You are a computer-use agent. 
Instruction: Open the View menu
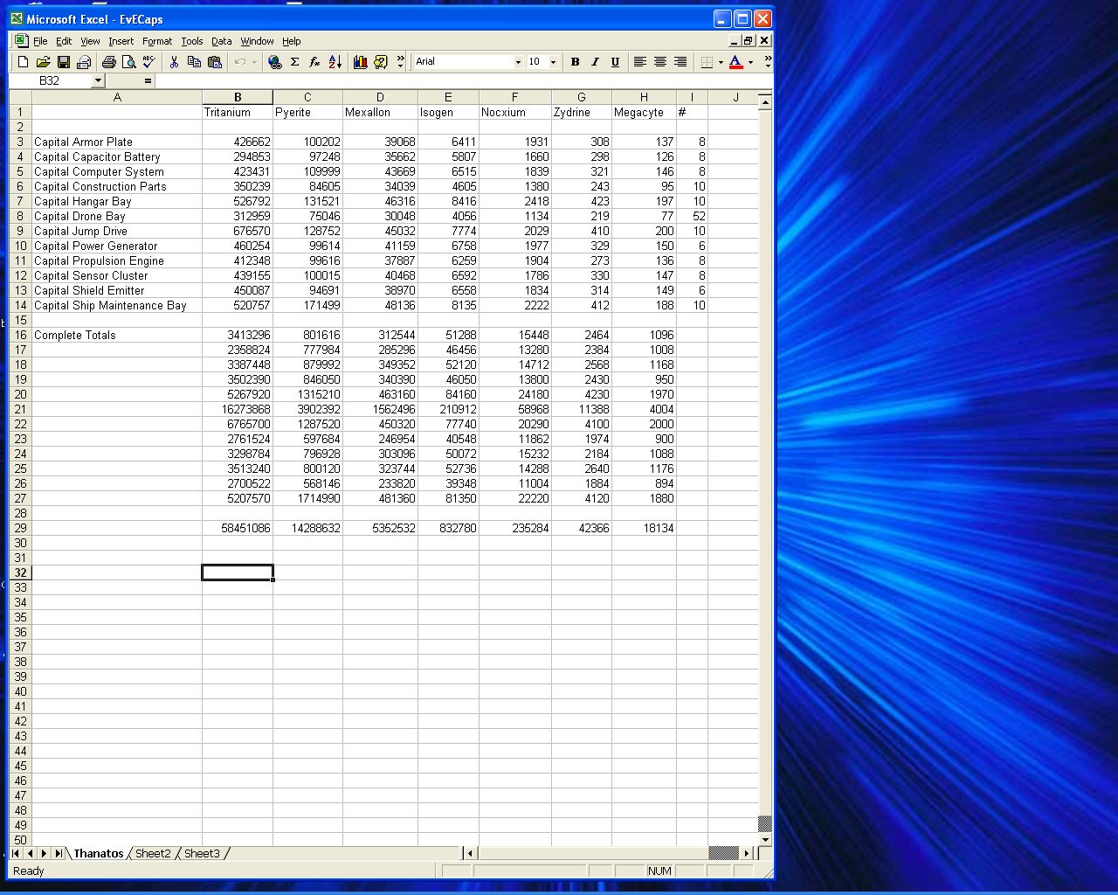[90, 41]
